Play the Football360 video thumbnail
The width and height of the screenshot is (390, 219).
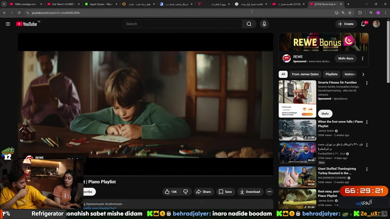click(x=297, y=153)
